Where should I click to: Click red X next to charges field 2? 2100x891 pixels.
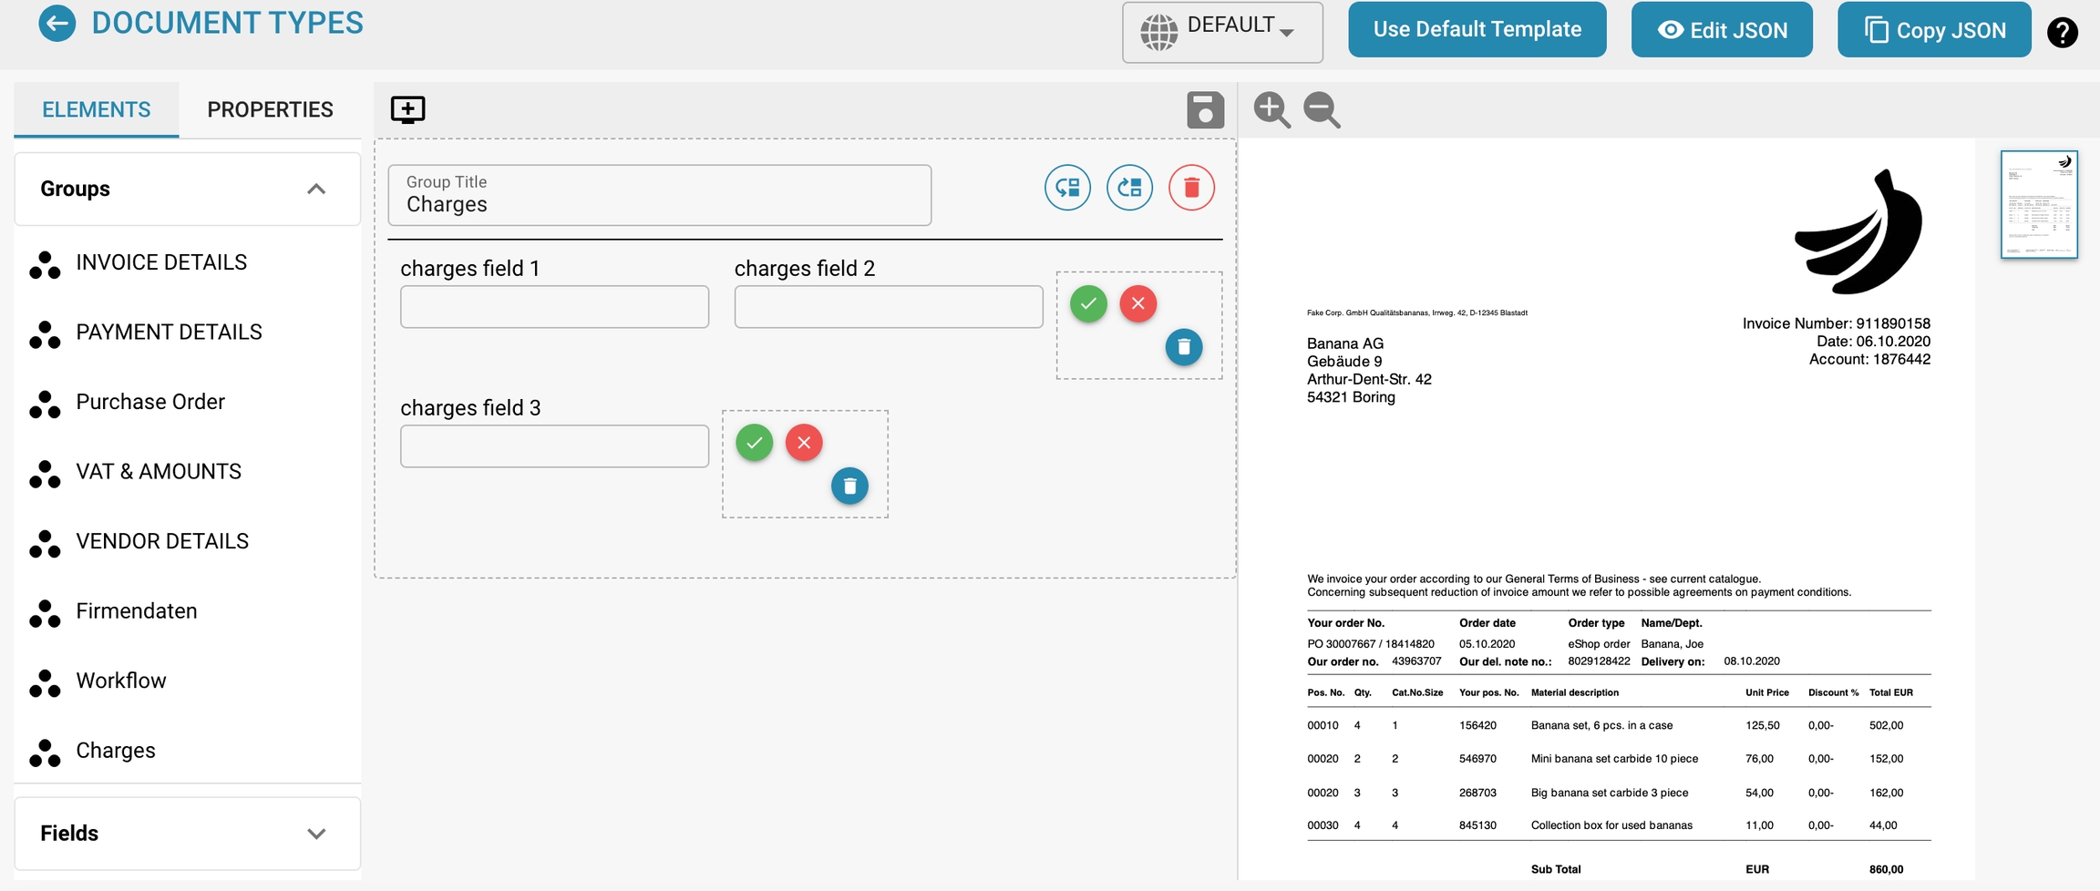(x=1137, y=303)
